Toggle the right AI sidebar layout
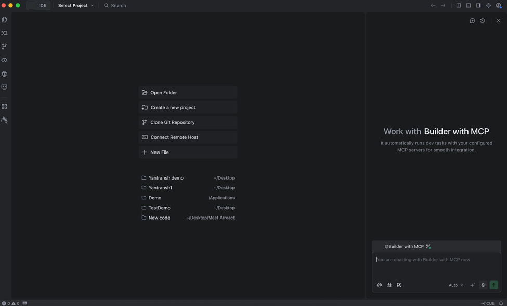Image resolution: width=507 pixels, height=306 pixels. point(478,6)
